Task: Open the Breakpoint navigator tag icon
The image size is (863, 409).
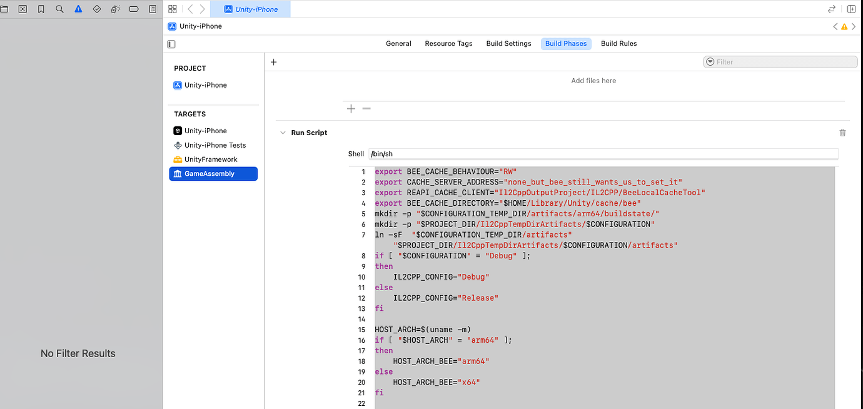Action: (x=133, y=9)
